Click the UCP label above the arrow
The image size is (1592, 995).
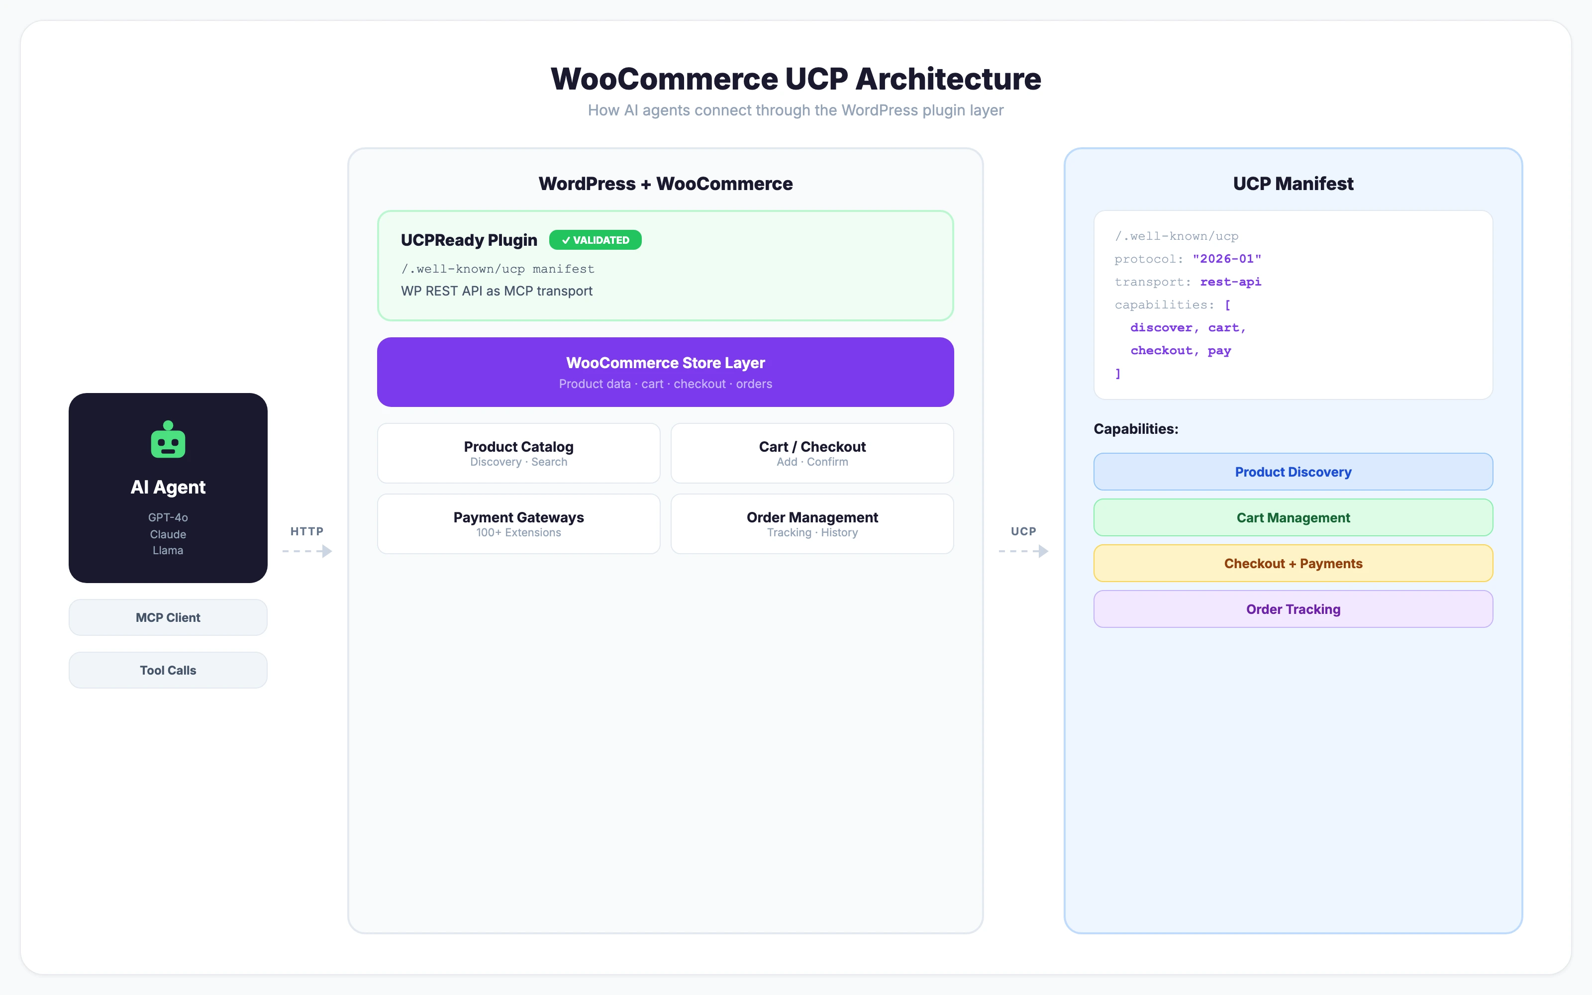click(1024, 531)
